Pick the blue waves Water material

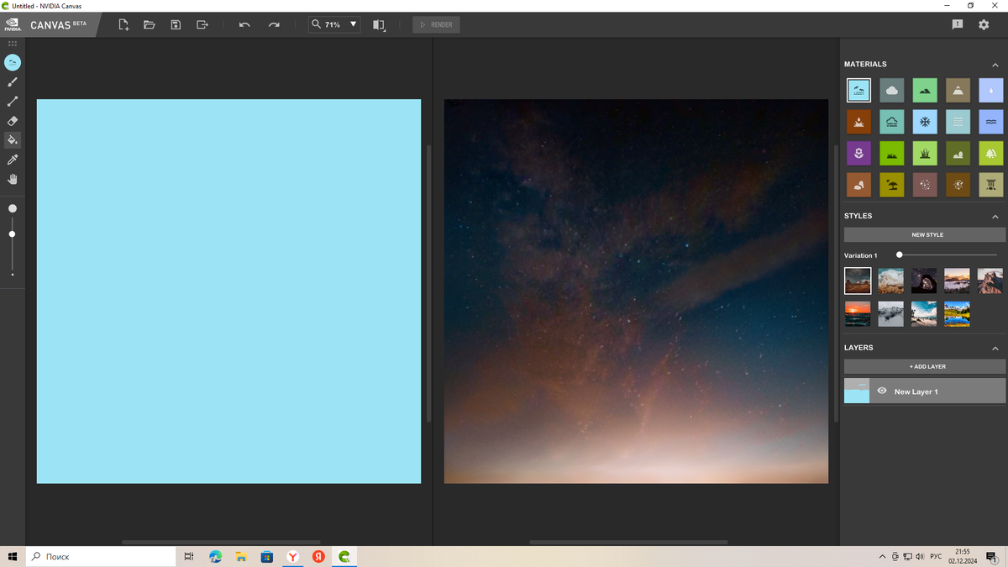pyautogui.click(x=991, y=122)
